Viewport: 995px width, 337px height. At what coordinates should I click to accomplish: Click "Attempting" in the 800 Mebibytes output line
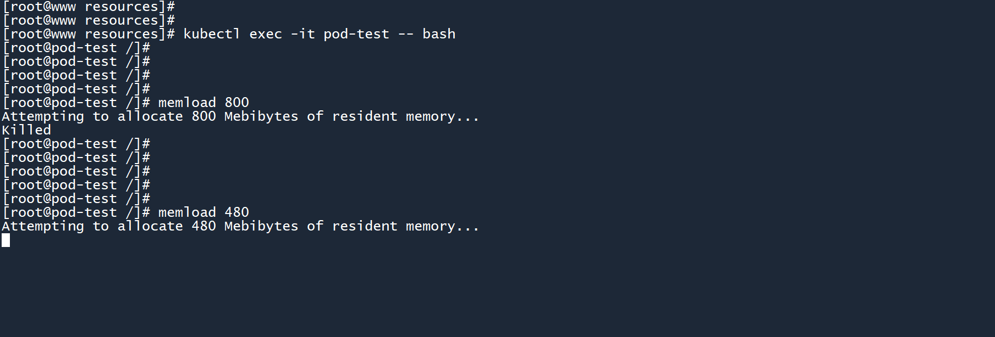(43, 116)
